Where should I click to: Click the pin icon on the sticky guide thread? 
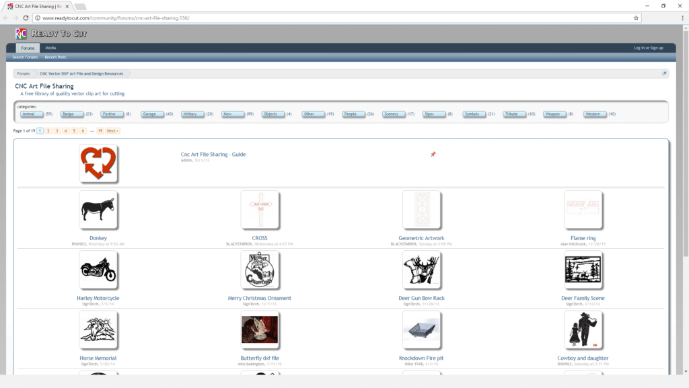pyautogui.click(x=433, y=154)
